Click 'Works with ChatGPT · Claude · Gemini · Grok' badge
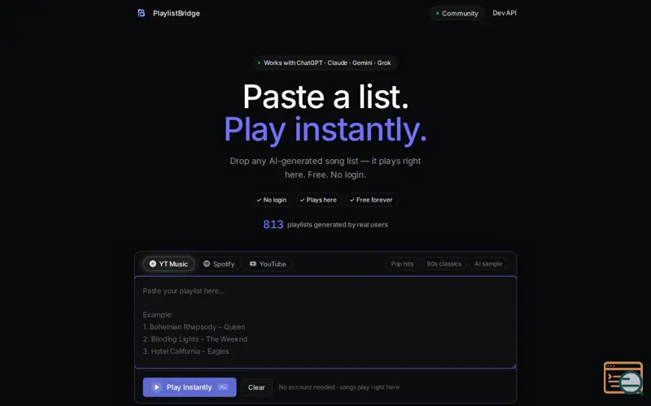This screenshot has width=651, height=406. pos(325,63)
